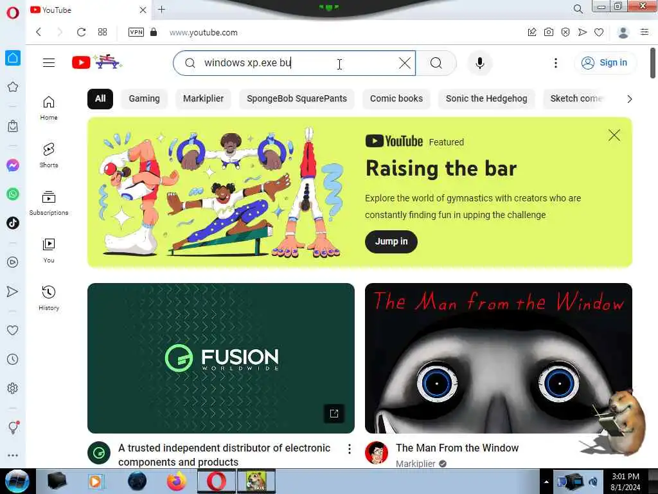Open Subscriptions in mini guide
Viewport: 658px width, 494px height.
(49, 203)
